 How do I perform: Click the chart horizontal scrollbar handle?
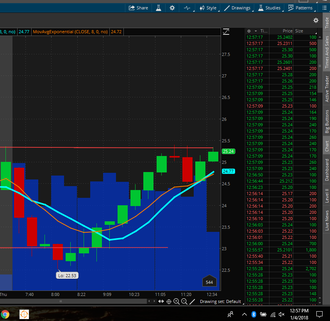(x=61, y=301)
